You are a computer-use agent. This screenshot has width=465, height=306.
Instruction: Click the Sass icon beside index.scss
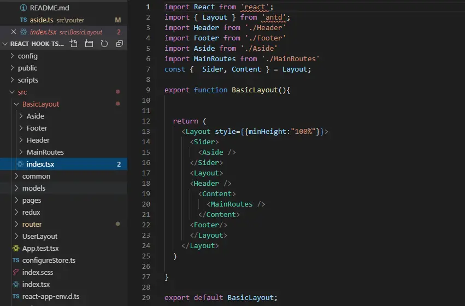click(16, 272)
